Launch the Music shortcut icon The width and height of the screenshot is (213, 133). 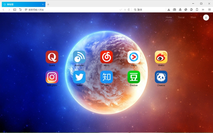click(106, 57)
